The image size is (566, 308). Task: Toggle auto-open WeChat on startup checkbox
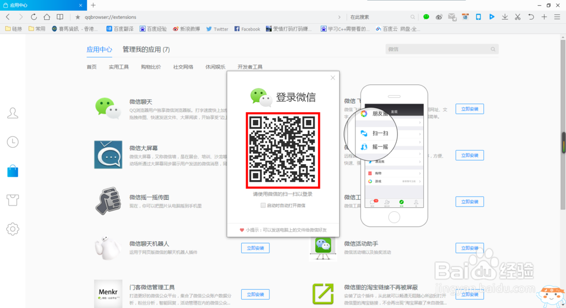tap(263, 206)
